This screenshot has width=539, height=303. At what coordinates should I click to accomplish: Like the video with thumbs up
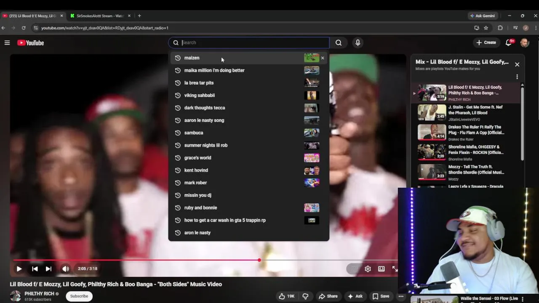(286, 296)
